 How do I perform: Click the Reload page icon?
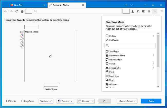(17, 11)
